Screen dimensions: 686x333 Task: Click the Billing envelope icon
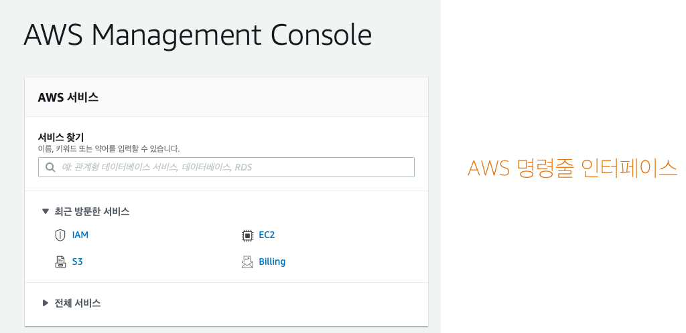[247, 262]
